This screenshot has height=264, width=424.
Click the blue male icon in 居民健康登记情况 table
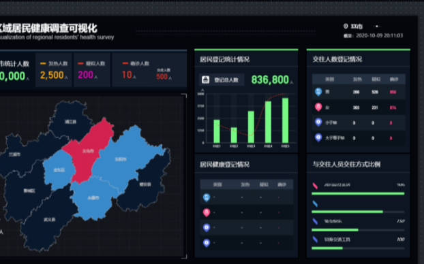[207, 197]
